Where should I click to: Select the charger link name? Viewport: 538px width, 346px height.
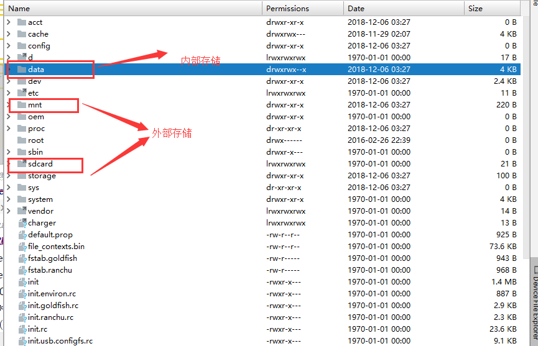coord(42,223)
